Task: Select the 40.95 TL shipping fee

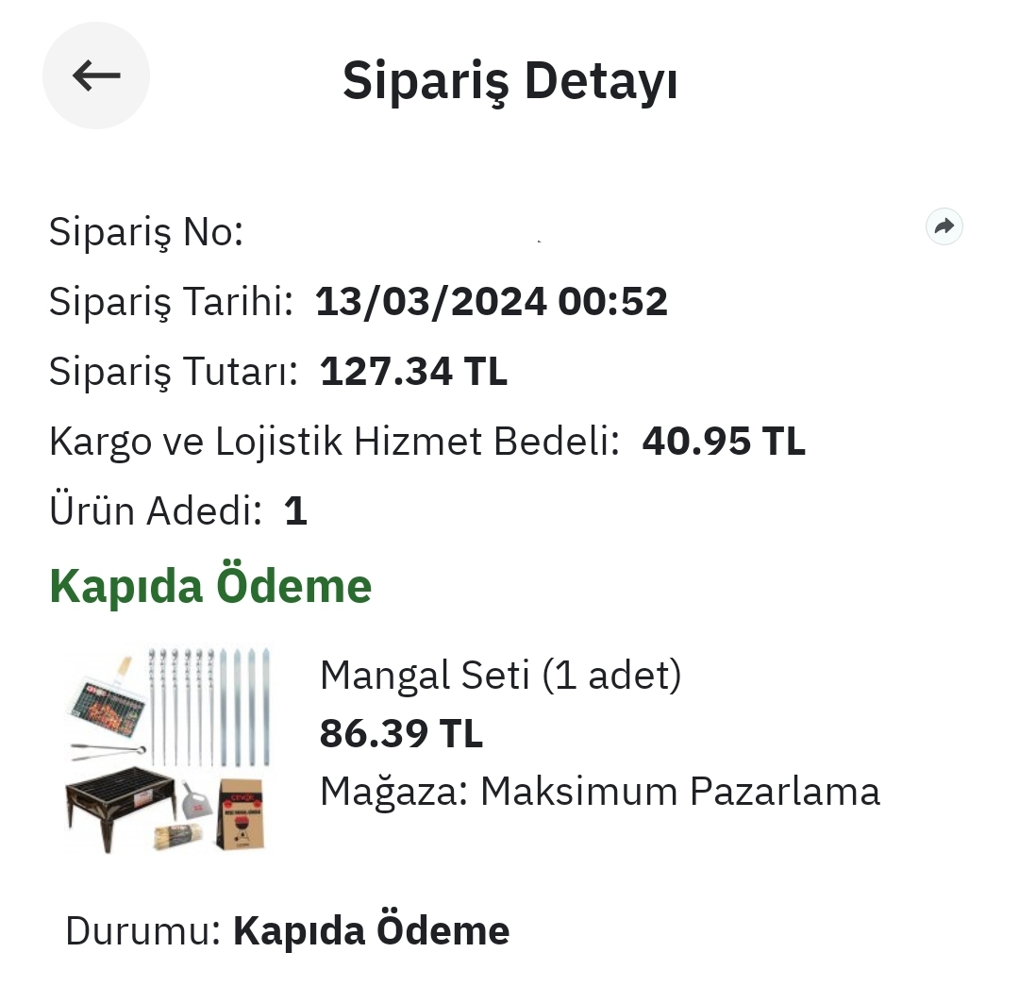Action: tap(724, 442)
